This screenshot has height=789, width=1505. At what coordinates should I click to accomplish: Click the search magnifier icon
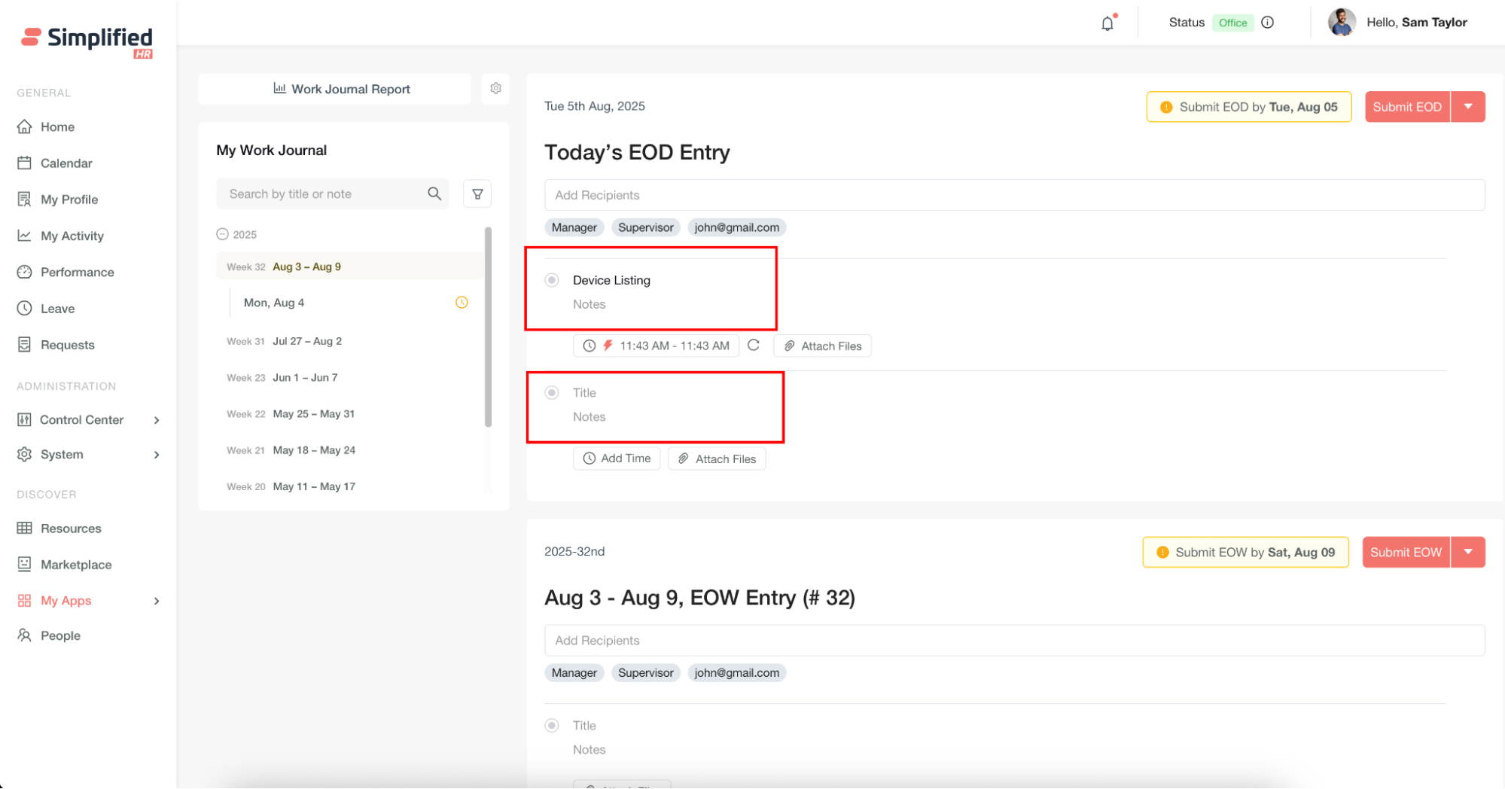point(434,194)
